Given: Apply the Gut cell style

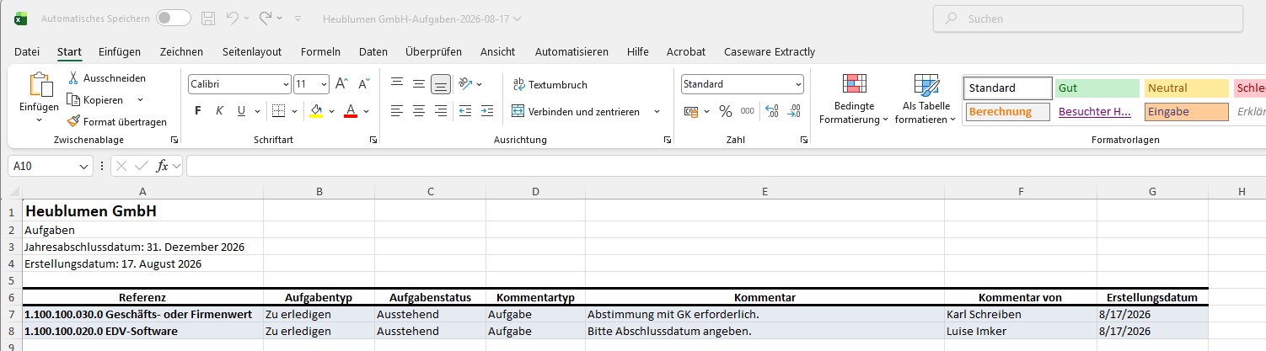Looking at the screenshot, I should pos(1097,88).
